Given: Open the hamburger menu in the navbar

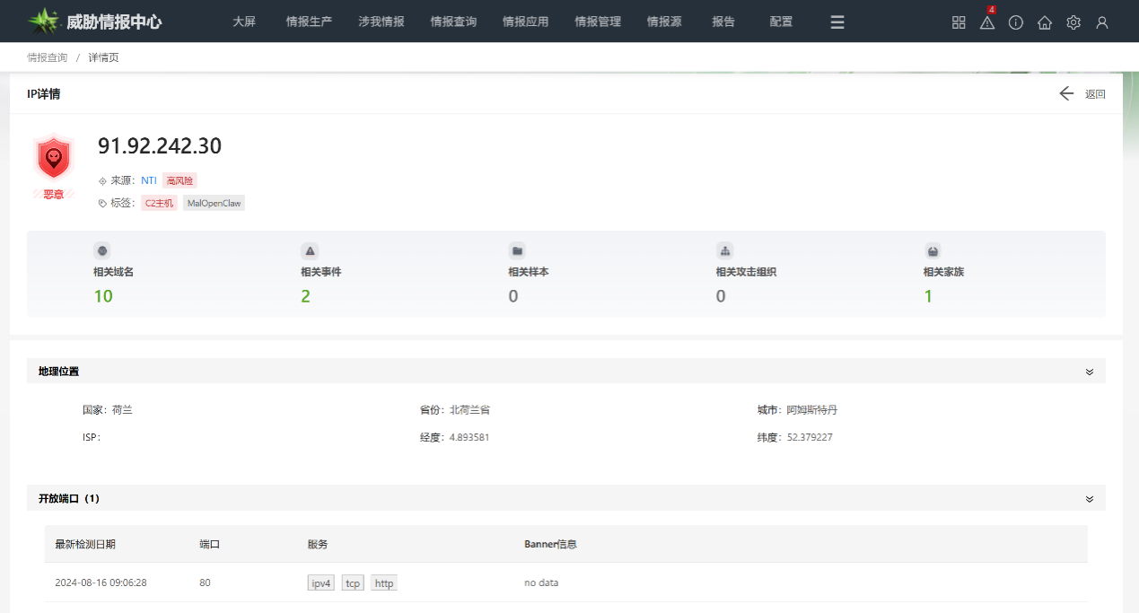Looking at the screenshot, I should click(837, 22).
